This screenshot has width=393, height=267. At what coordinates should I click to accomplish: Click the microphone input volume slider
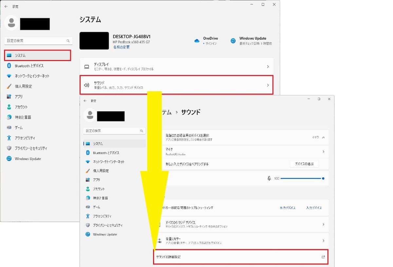(x=301, y=178)
